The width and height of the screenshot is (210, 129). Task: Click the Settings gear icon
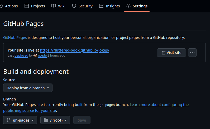coord(128,6)
